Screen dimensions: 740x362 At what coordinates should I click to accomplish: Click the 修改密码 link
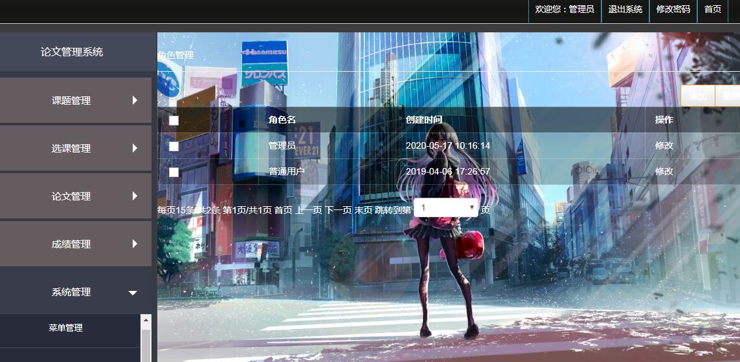[x=673, y=10]
